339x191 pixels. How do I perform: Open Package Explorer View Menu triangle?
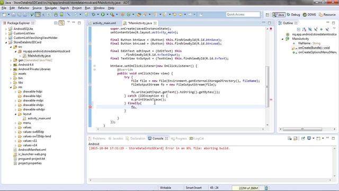pos(68,22)
